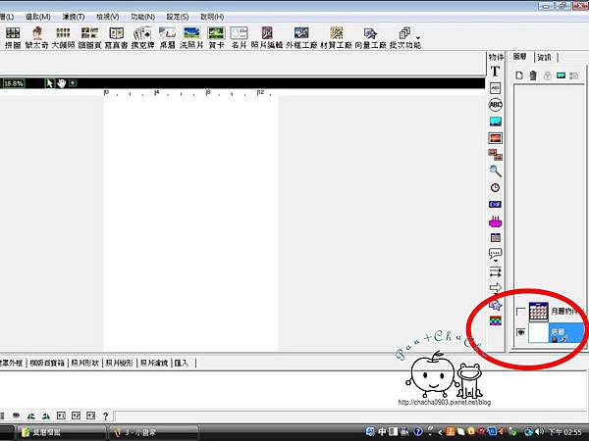Open the 濾鏡(T) menu
589x441 pixels.
[74, 17]
